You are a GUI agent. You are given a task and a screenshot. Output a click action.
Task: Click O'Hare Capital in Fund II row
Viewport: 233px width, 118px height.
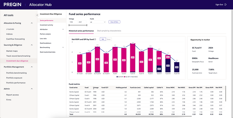[74, 99]
